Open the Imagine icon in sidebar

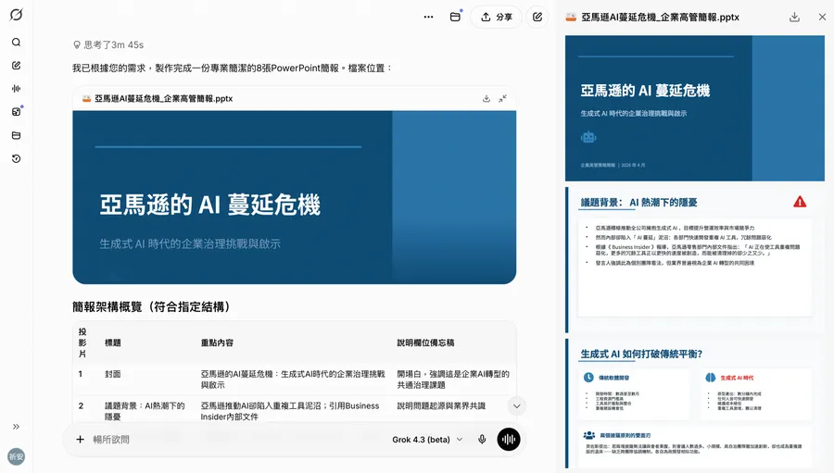coord(16,112)
